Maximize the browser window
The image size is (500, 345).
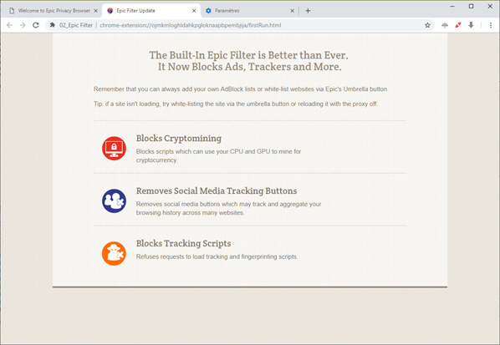click(471, 6)
